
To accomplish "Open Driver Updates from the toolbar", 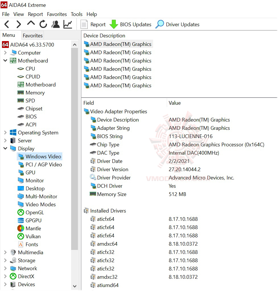I will 178,25.
